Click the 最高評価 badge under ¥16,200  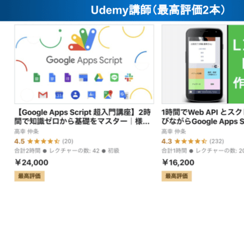(176, 176)
